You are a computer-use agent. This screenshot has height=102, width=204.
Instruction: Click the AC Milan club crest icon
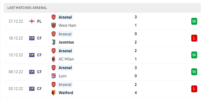pyautogui.click(x=54, y=59)
